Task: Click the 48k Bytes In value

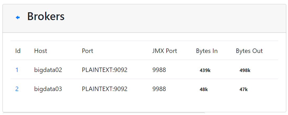Action: coord(204,89)
